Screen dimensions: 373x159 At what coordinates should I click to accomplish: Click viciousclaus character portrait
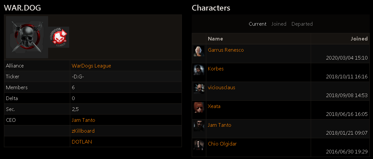[199, 89]
